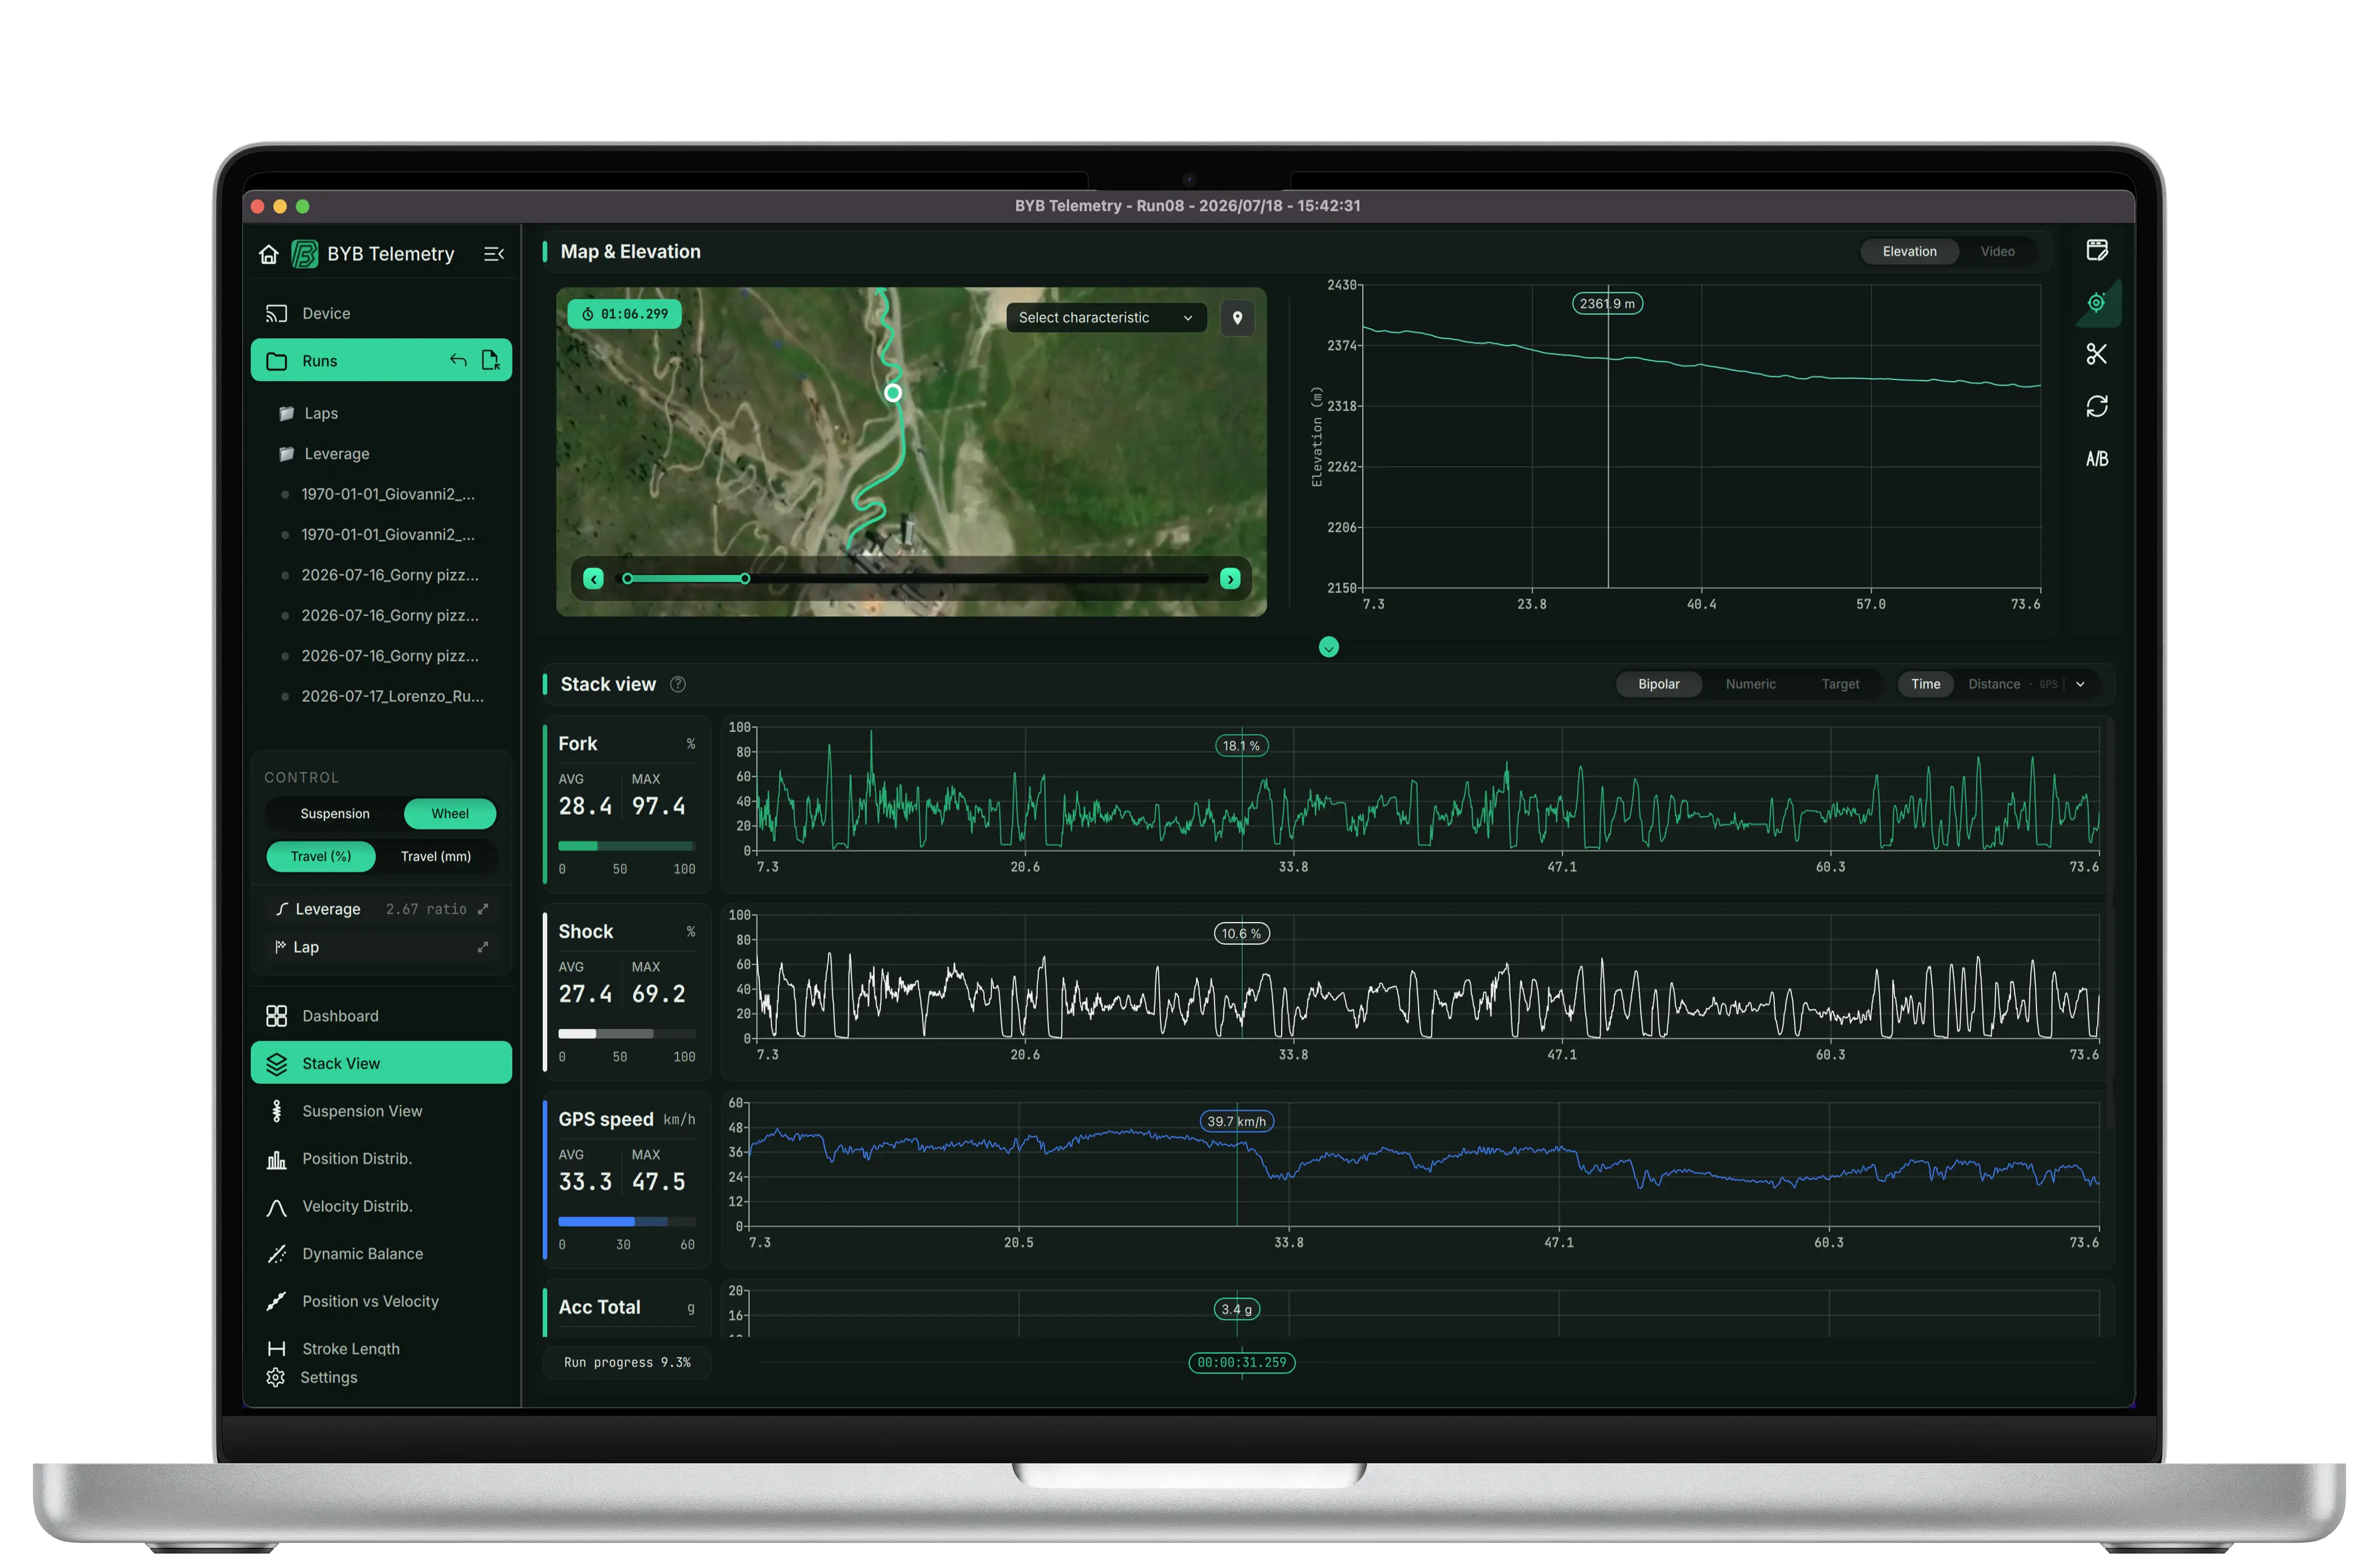Open the 2026-07-17_Lorenzo_Ru run
Viewport: 2379px width, 1568px height.
(391, 696)
